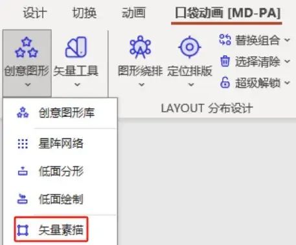Screen dimensions: 296x245
Task: Click the 创意图形 button label
Action: tap(27, 71)
